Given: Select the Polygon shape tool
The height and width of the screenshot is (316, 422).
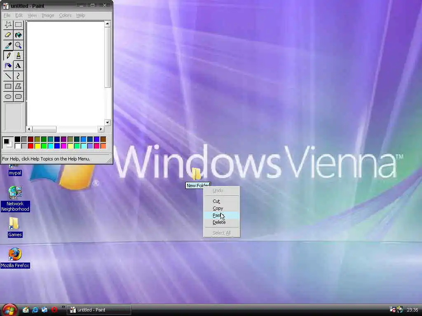Looking at the screenshot, I should tap(18, 86).
